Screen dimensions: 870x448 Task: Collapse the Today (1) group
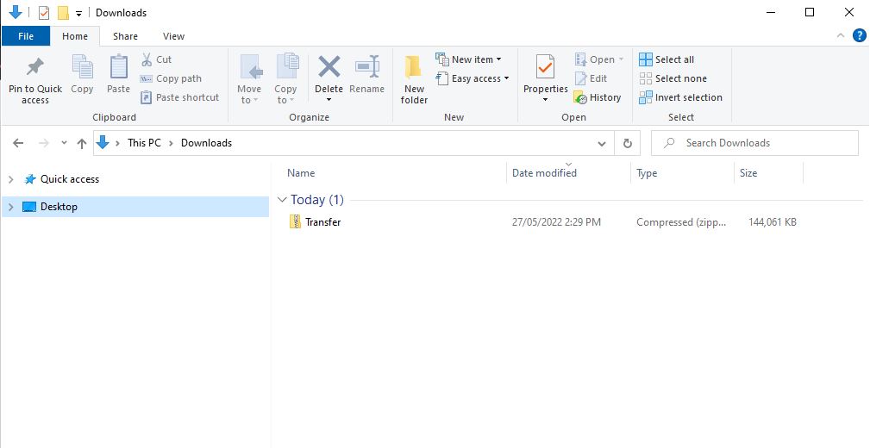coord(283,200)
